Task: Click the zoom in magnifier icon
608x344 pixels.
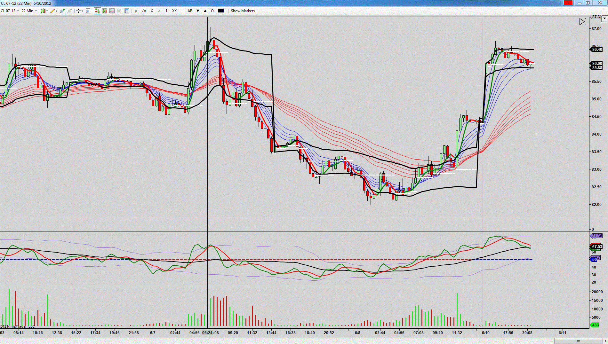Action: (62, 11)
